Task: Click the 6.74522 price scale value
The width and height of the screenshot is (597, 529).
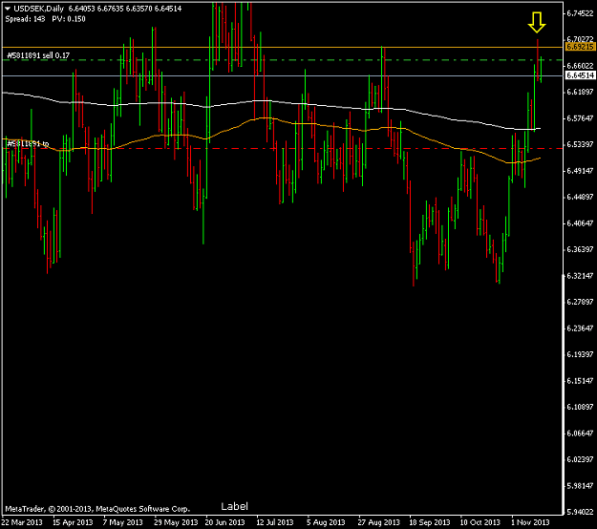Action: click(580, 13)
